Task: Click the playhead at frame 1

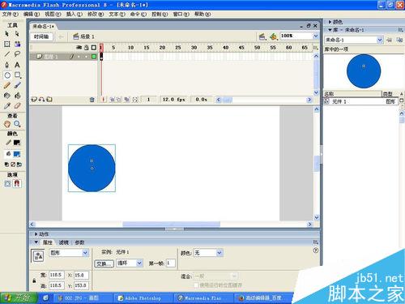Action: tap(101, 48)
